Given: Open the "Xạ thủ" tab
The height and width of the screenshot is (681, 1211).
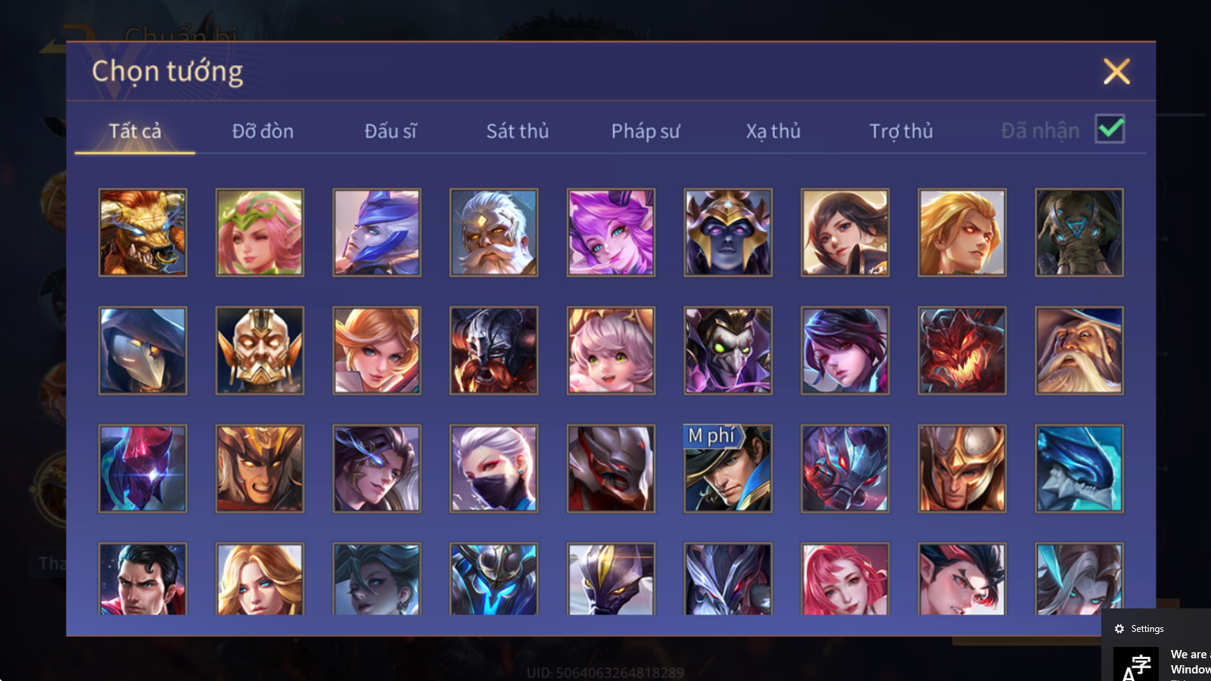Looking at the screenshot, I should [x=773, y=131].
